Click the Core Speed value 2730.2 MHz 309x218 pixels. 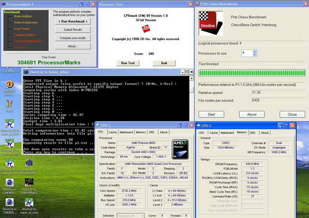[129, 191]
